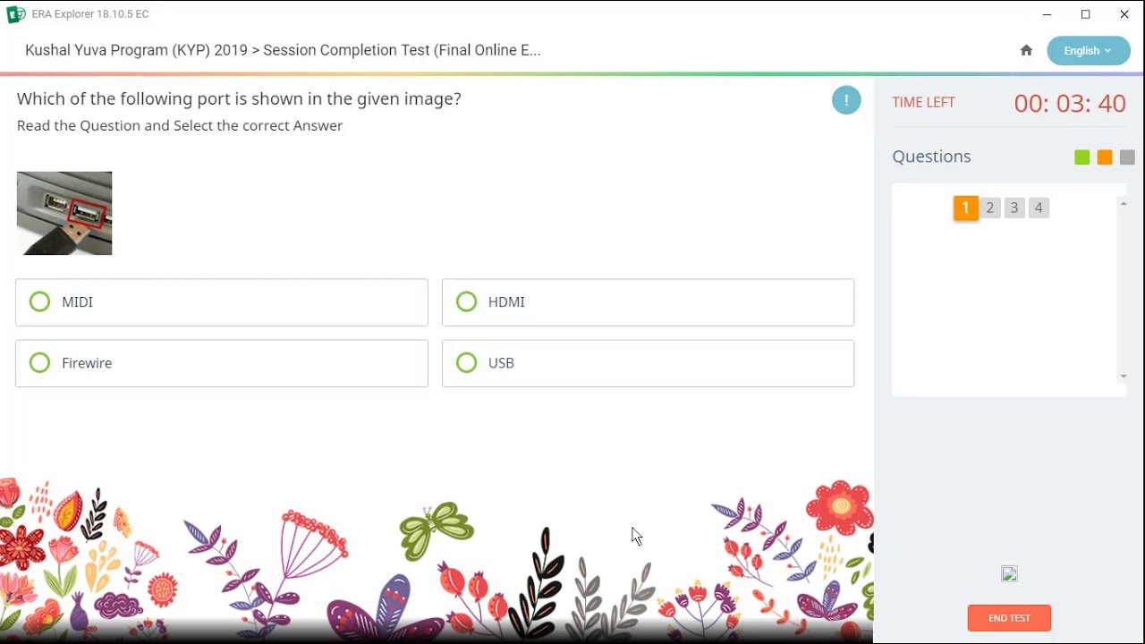Click the blue exclamation info icon
Image resolution: width=1145 pixels, height=644 pixels.
click(846, 100)
